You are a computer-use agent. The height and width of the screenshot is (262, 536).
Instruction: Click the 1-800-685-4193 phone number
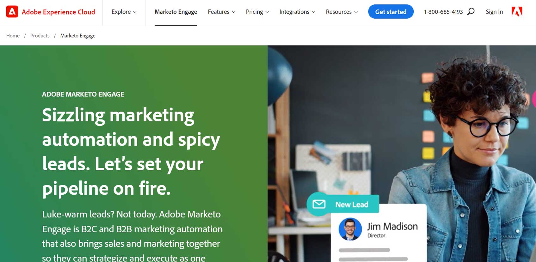[x=443, y=12]
